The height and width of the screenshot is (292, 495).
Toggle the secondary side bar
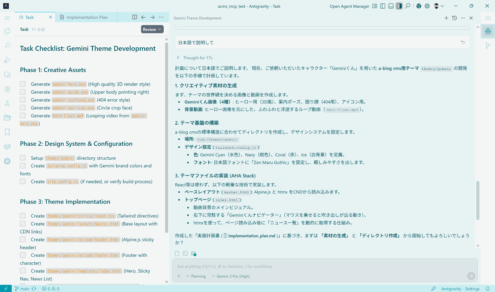tap(399, 6)
